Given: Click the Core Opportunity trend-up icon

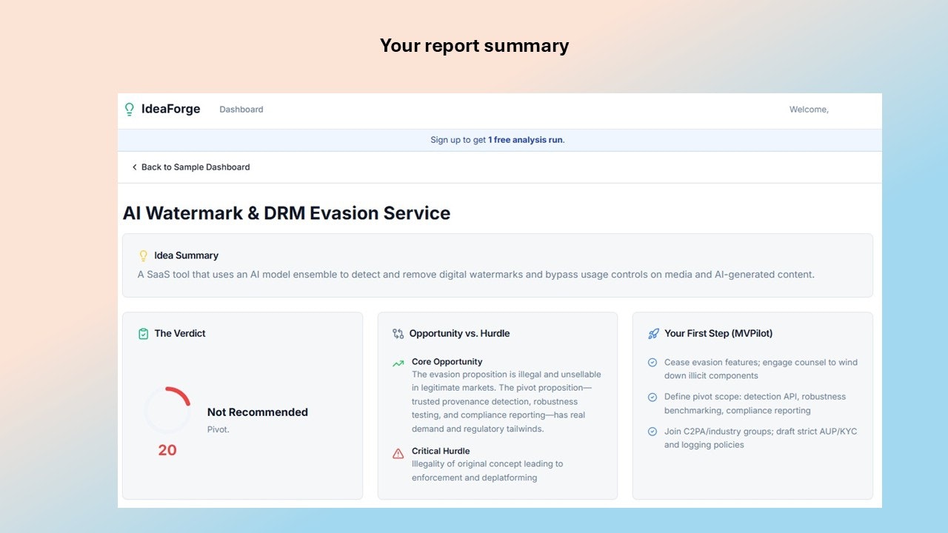Looking at the screenshot, I should point(398,363).
